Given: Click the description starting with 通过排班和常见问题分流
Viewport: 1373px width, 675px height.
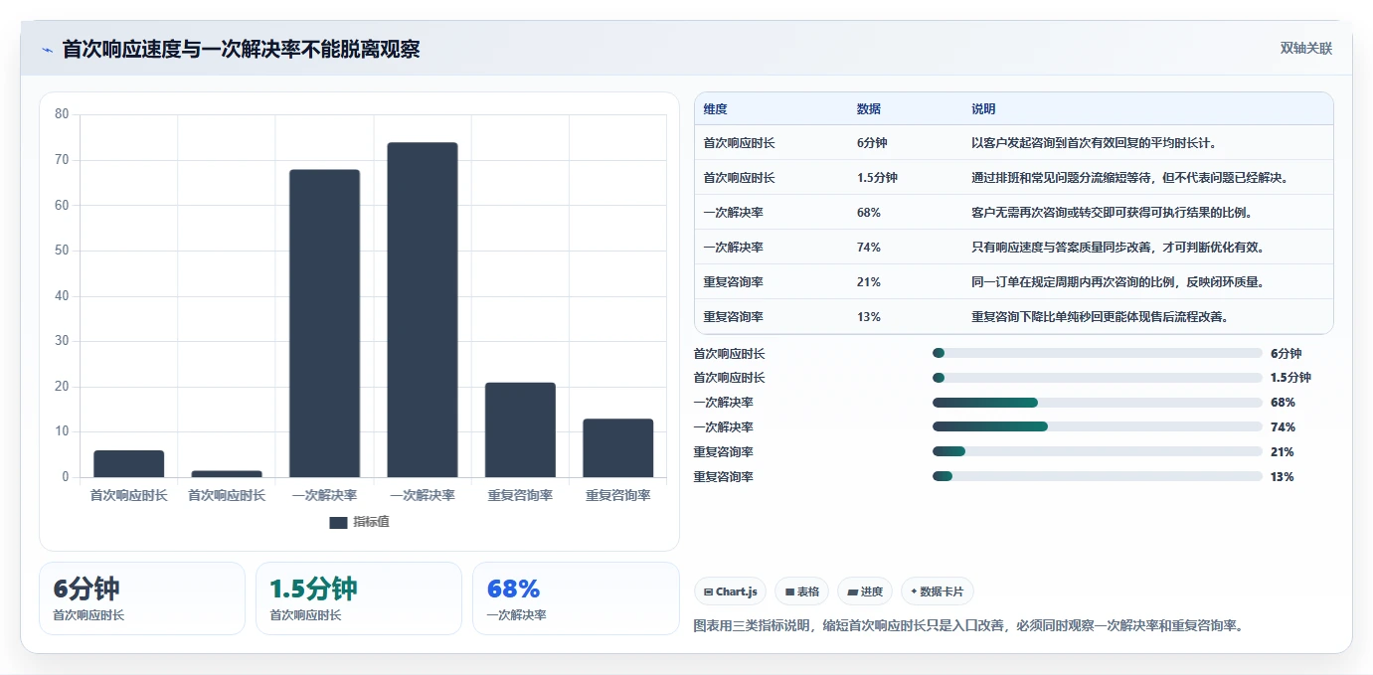Looking at the screenshot, I should pyautogui.click(x=1131, y=178).
